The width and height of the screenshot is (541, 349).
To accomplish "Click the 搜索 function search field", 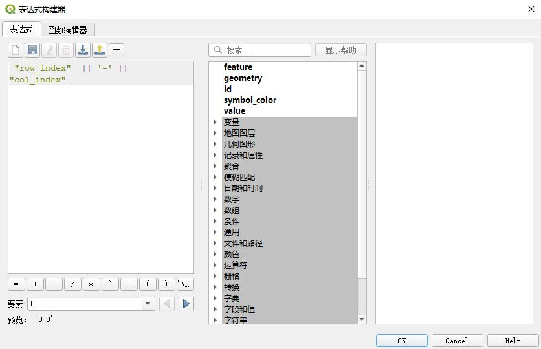I will click(259, 50).
